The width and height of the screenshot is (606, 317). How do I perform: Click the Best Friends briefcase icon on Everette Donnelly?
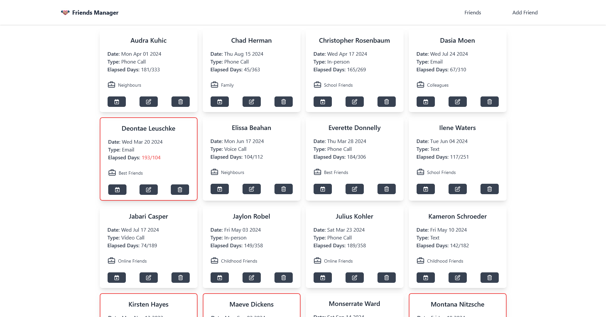pyautogui.click(x=317, y=172)
